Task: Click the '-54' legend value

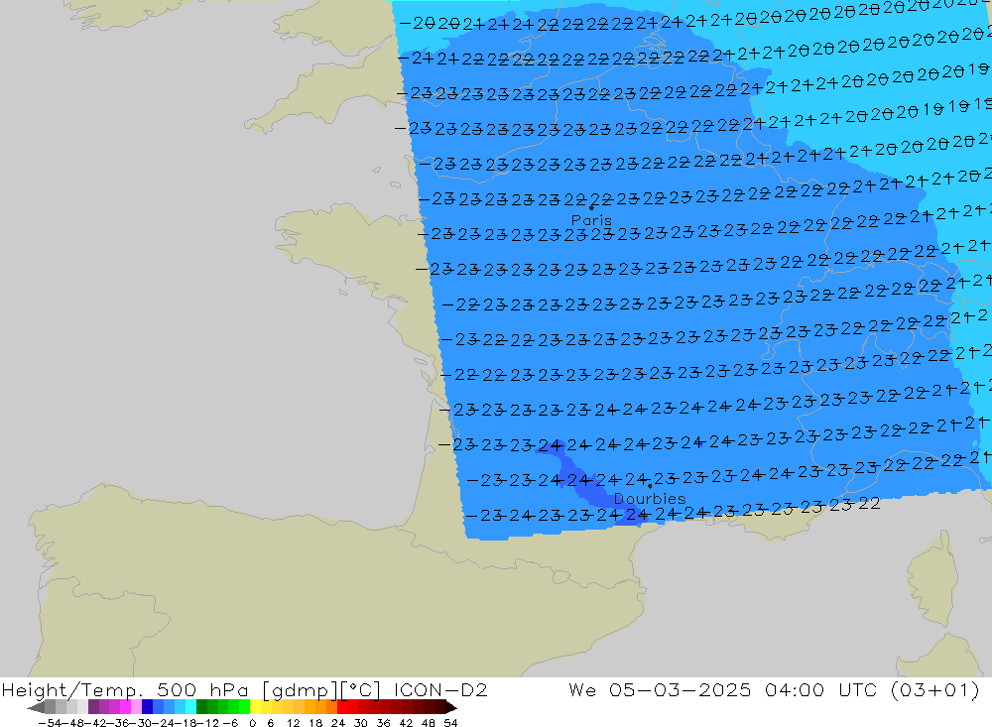Action: (x=50, y=723)
